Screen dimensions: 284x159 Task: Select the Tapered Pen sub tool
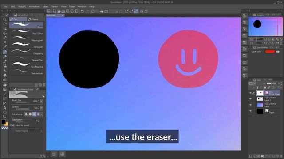(27, 59)
